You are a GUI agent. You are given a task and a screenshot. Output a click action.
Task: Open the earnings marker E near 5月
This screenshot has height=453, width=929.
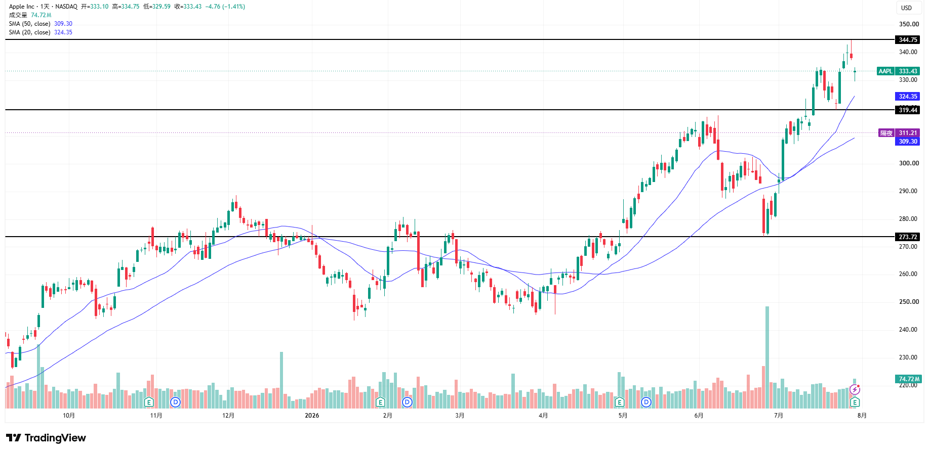[619, 402]
